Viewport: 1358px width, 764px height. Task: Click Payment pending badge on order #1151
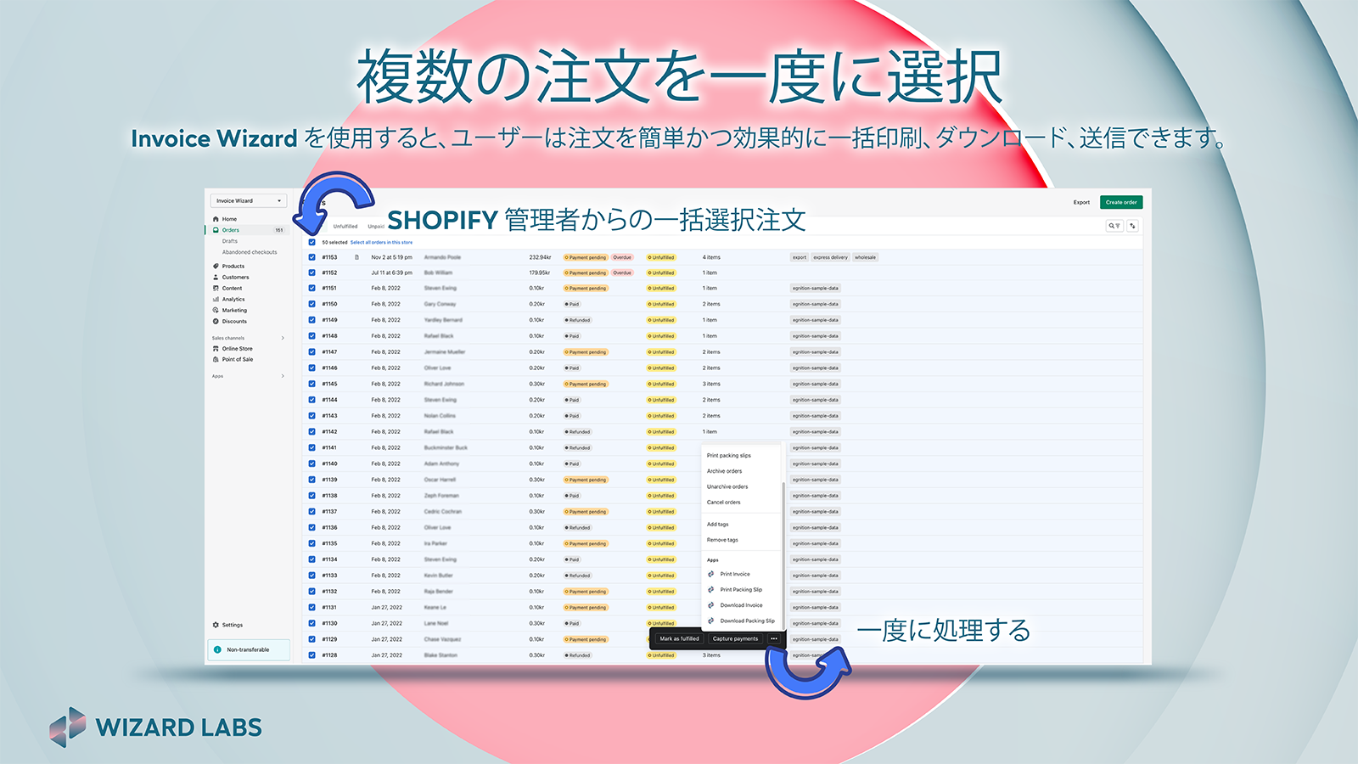coord(586,289)
